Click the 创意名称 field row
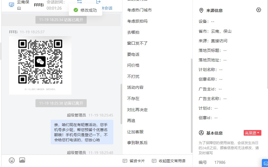Viewport: 268px width, 167px height. click(x=211, y=79)
